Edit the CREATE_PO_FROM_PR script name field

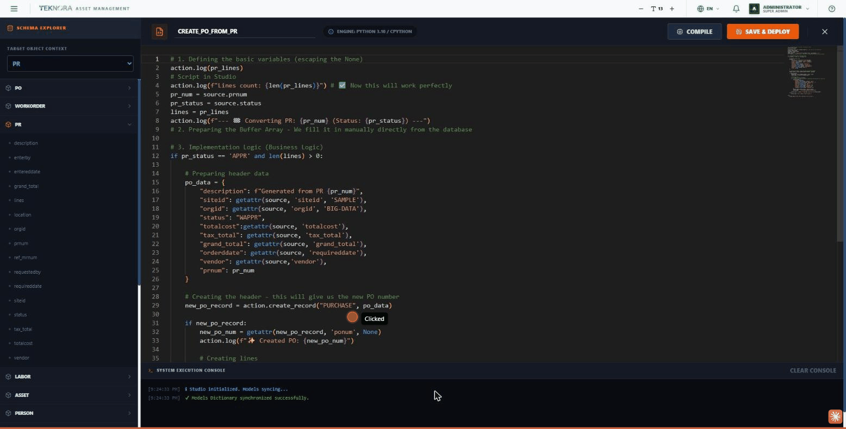click(x=246, y=31)
